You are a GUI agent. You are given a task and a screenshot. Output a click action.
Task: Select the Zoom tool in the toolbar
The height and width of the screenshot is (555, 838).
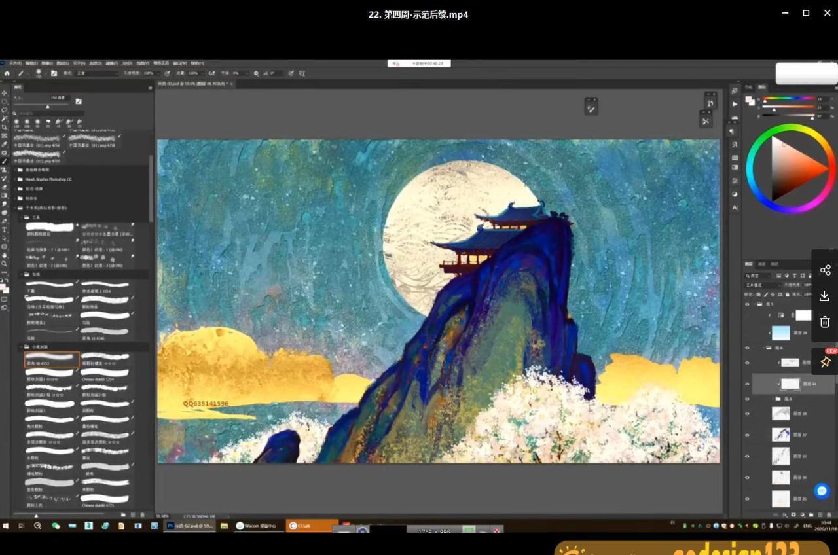coord(5,264)
